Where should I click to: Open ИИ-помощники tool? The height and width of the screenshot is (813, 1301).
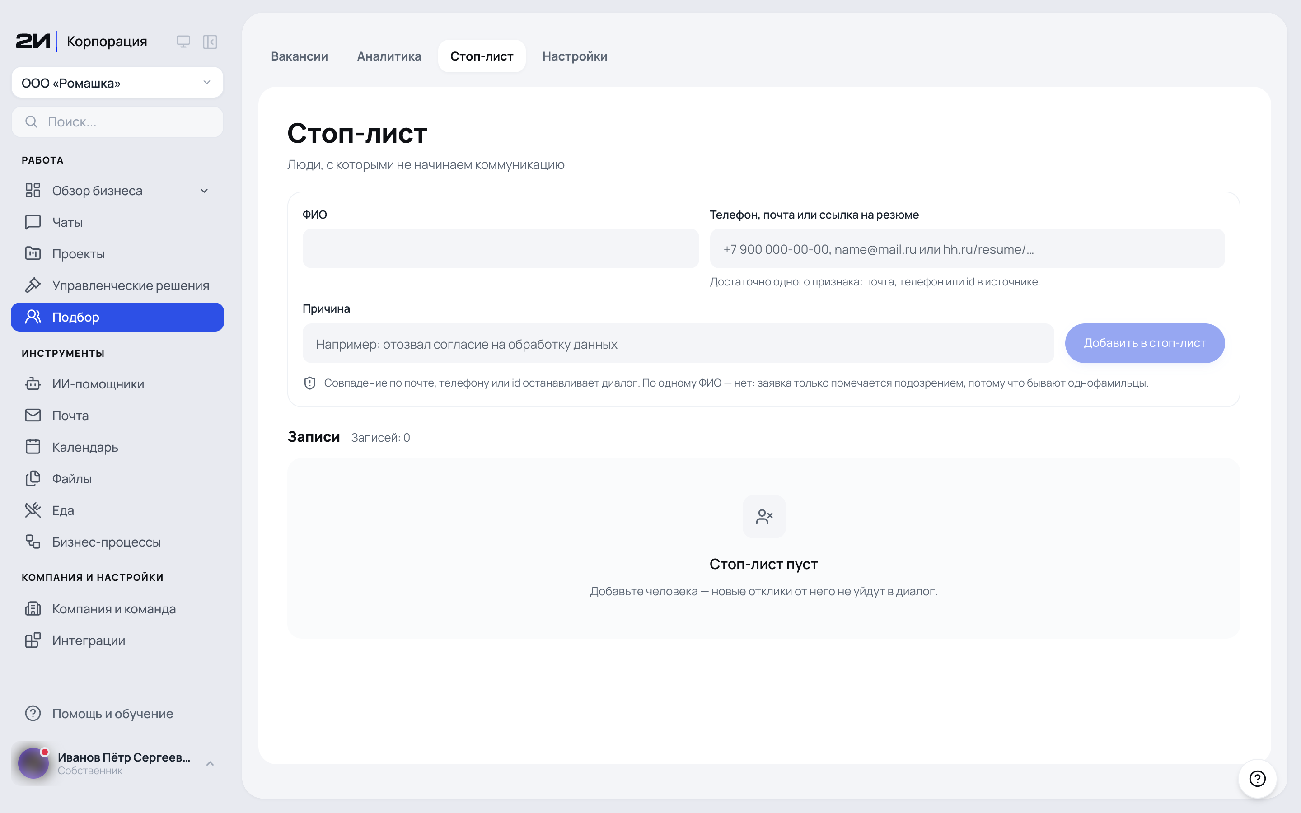[117, 384]
